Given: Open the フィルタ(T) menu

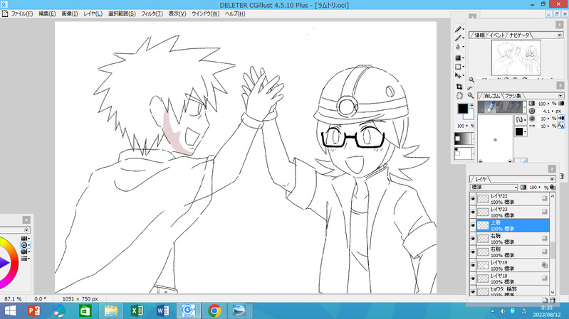Looking at the screenshot, I should click(x=152, y=13).
